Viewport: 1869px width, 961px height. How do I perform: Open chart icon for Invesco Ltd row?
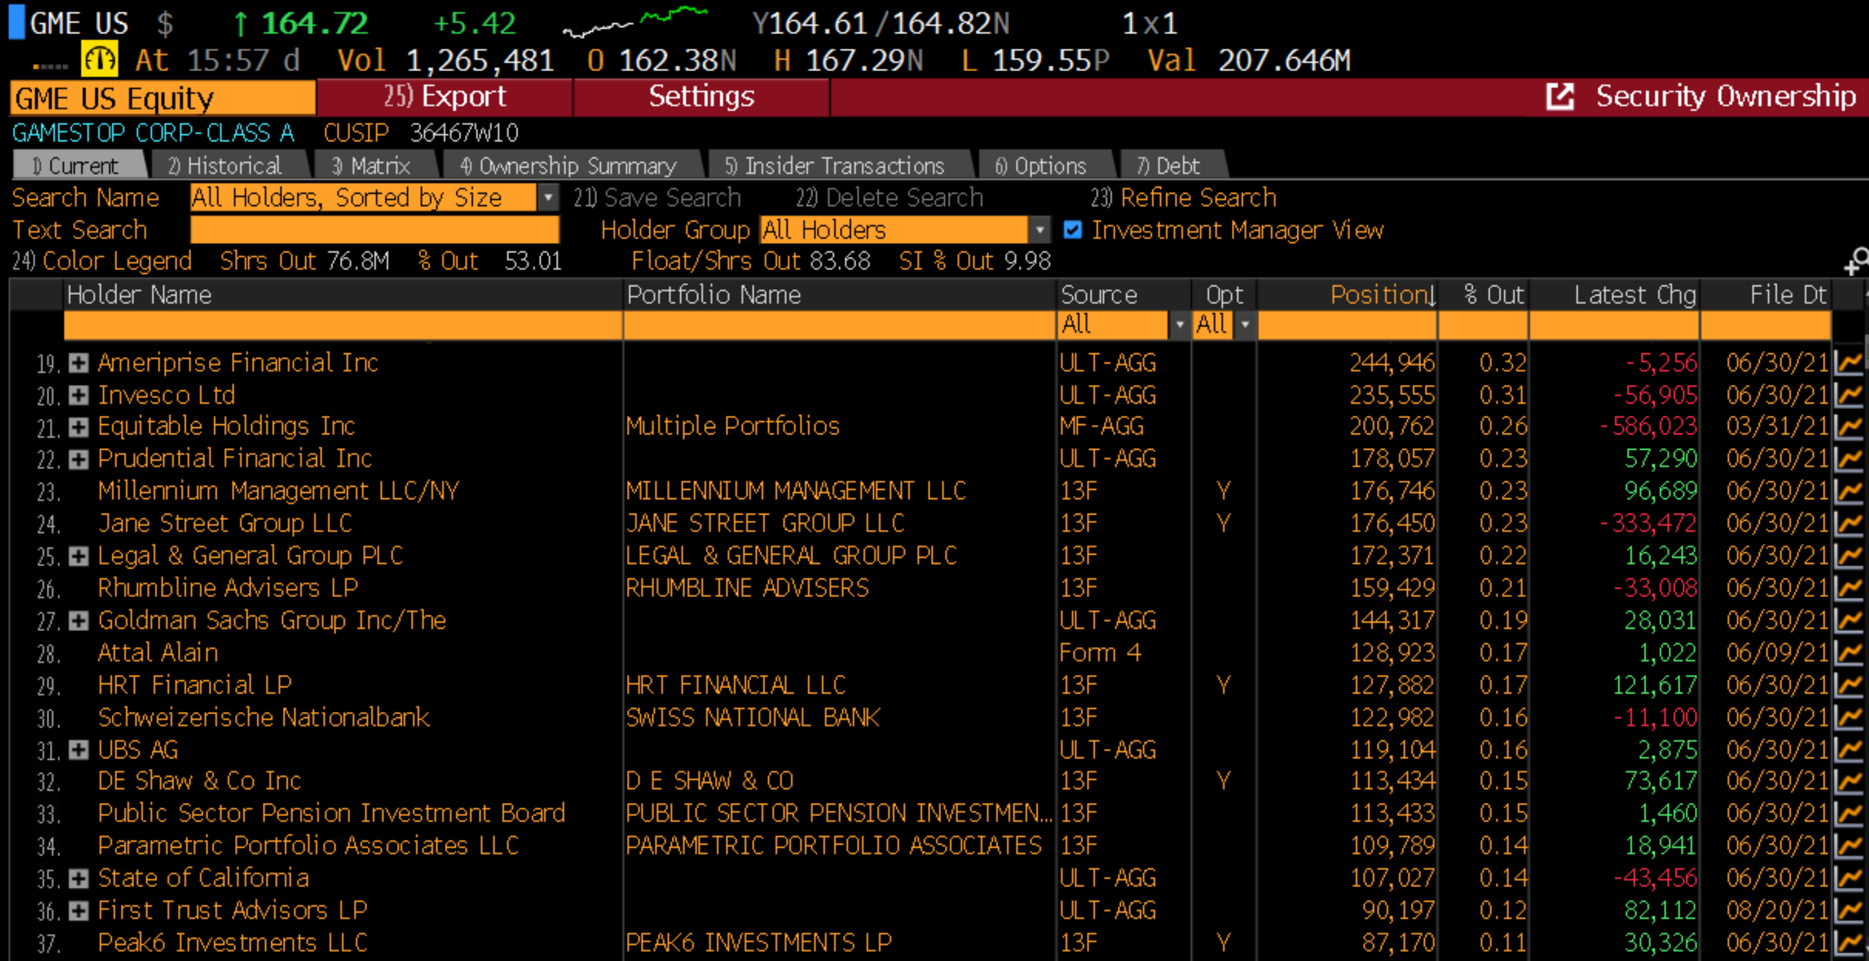[1849, 395]
